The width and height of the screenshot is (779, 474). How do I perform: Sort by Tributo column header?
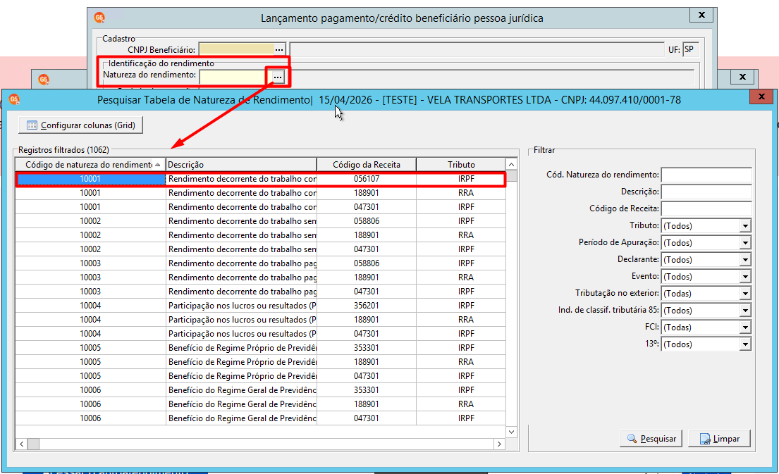pos(461,164)
